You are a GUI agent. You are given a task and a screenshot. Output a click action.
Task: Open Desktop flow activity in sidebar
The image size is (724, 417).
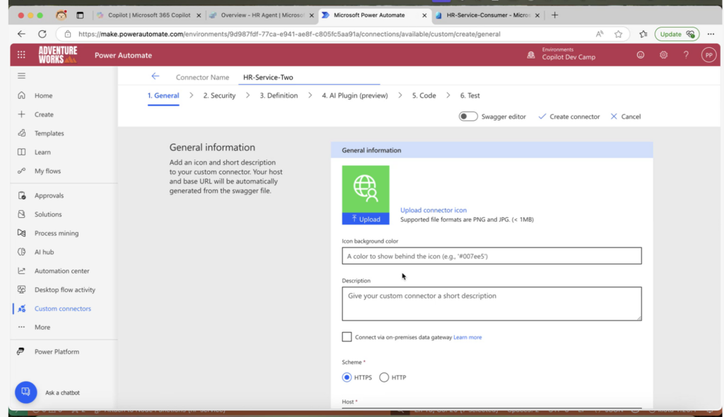pos(64,290)
